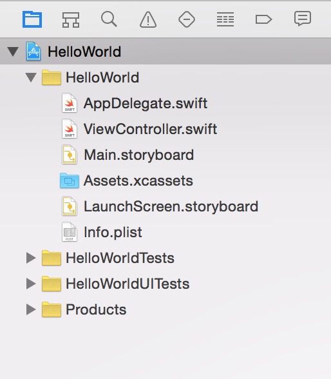Collapse the HelloWorld folder disclosure triangle
The image size is (331, 379).
tap(31, 77)
